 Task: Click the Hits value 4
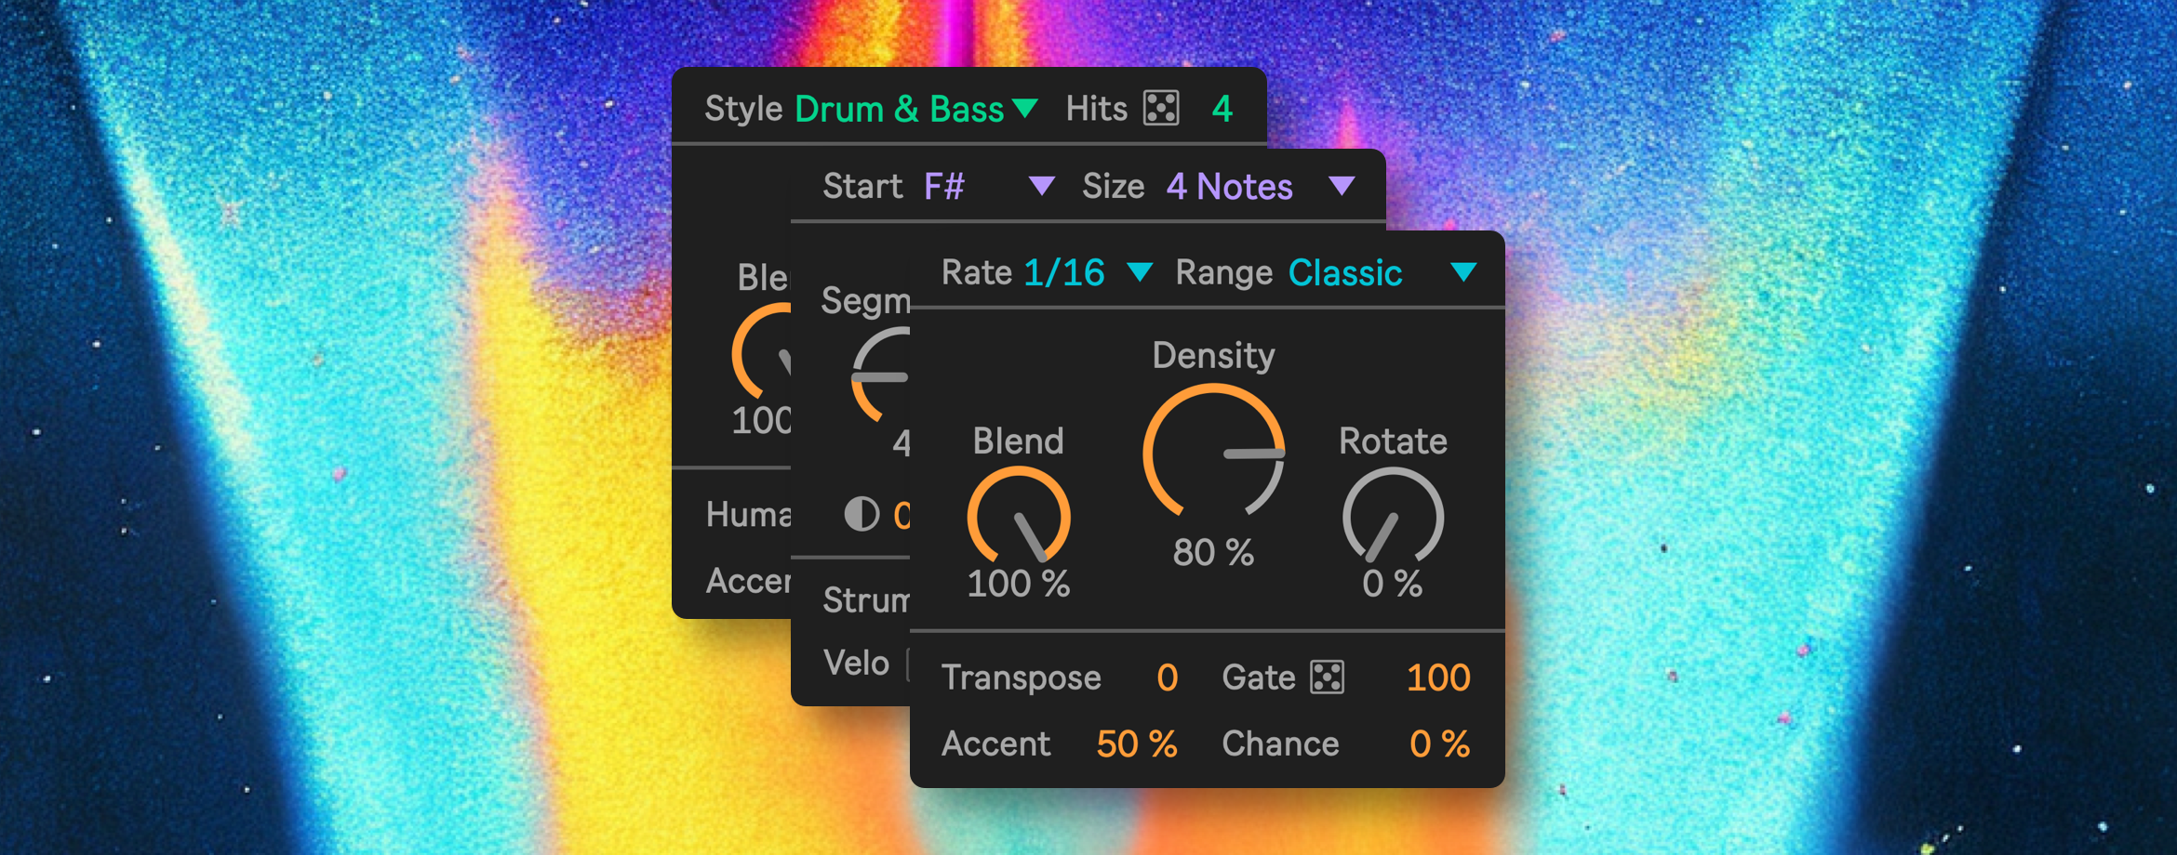tap(1222, 110)
